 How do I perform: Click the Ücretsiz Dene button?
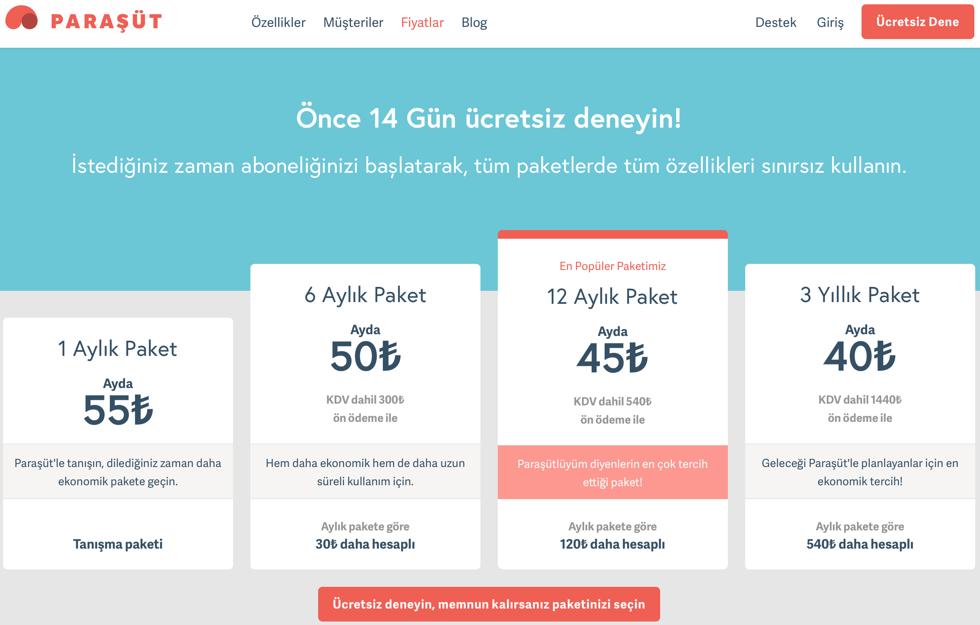918,22
